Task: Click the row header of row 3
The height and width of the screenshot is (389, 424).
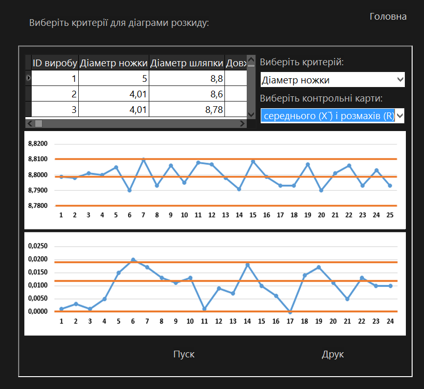Action: (x=29, y=109)
